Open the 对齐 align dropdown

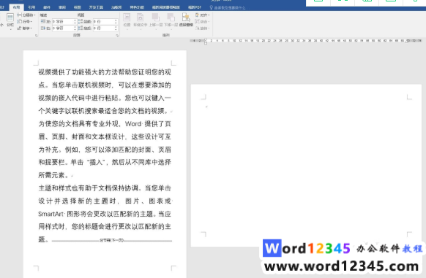[203, 15]
